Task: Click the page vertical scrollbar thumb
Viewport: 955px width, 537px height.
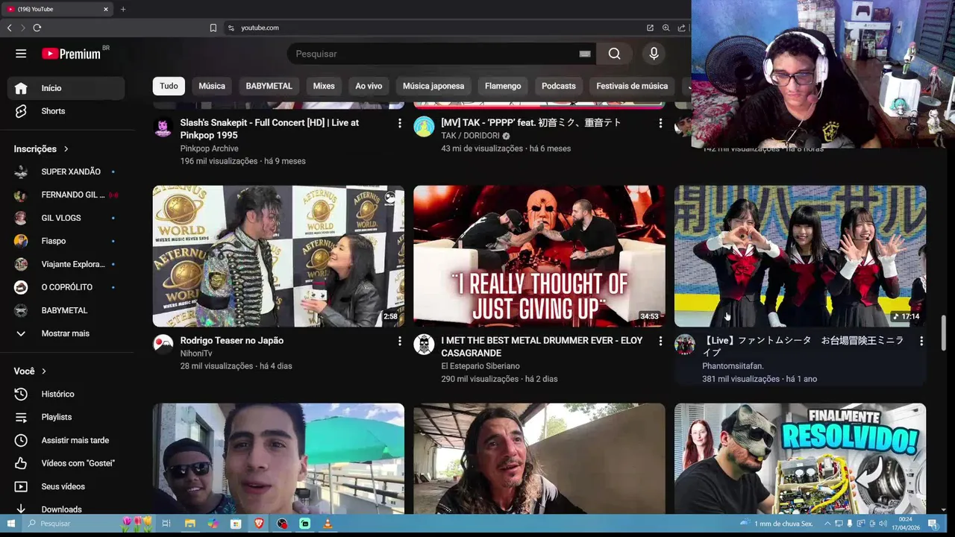Action: 944,333
